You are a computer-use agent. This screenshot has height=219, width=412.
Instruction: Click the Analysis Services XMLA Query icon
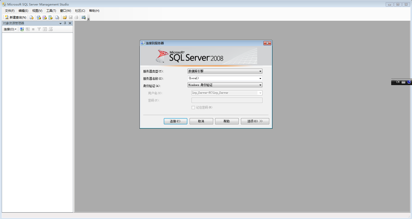point(50,17)
